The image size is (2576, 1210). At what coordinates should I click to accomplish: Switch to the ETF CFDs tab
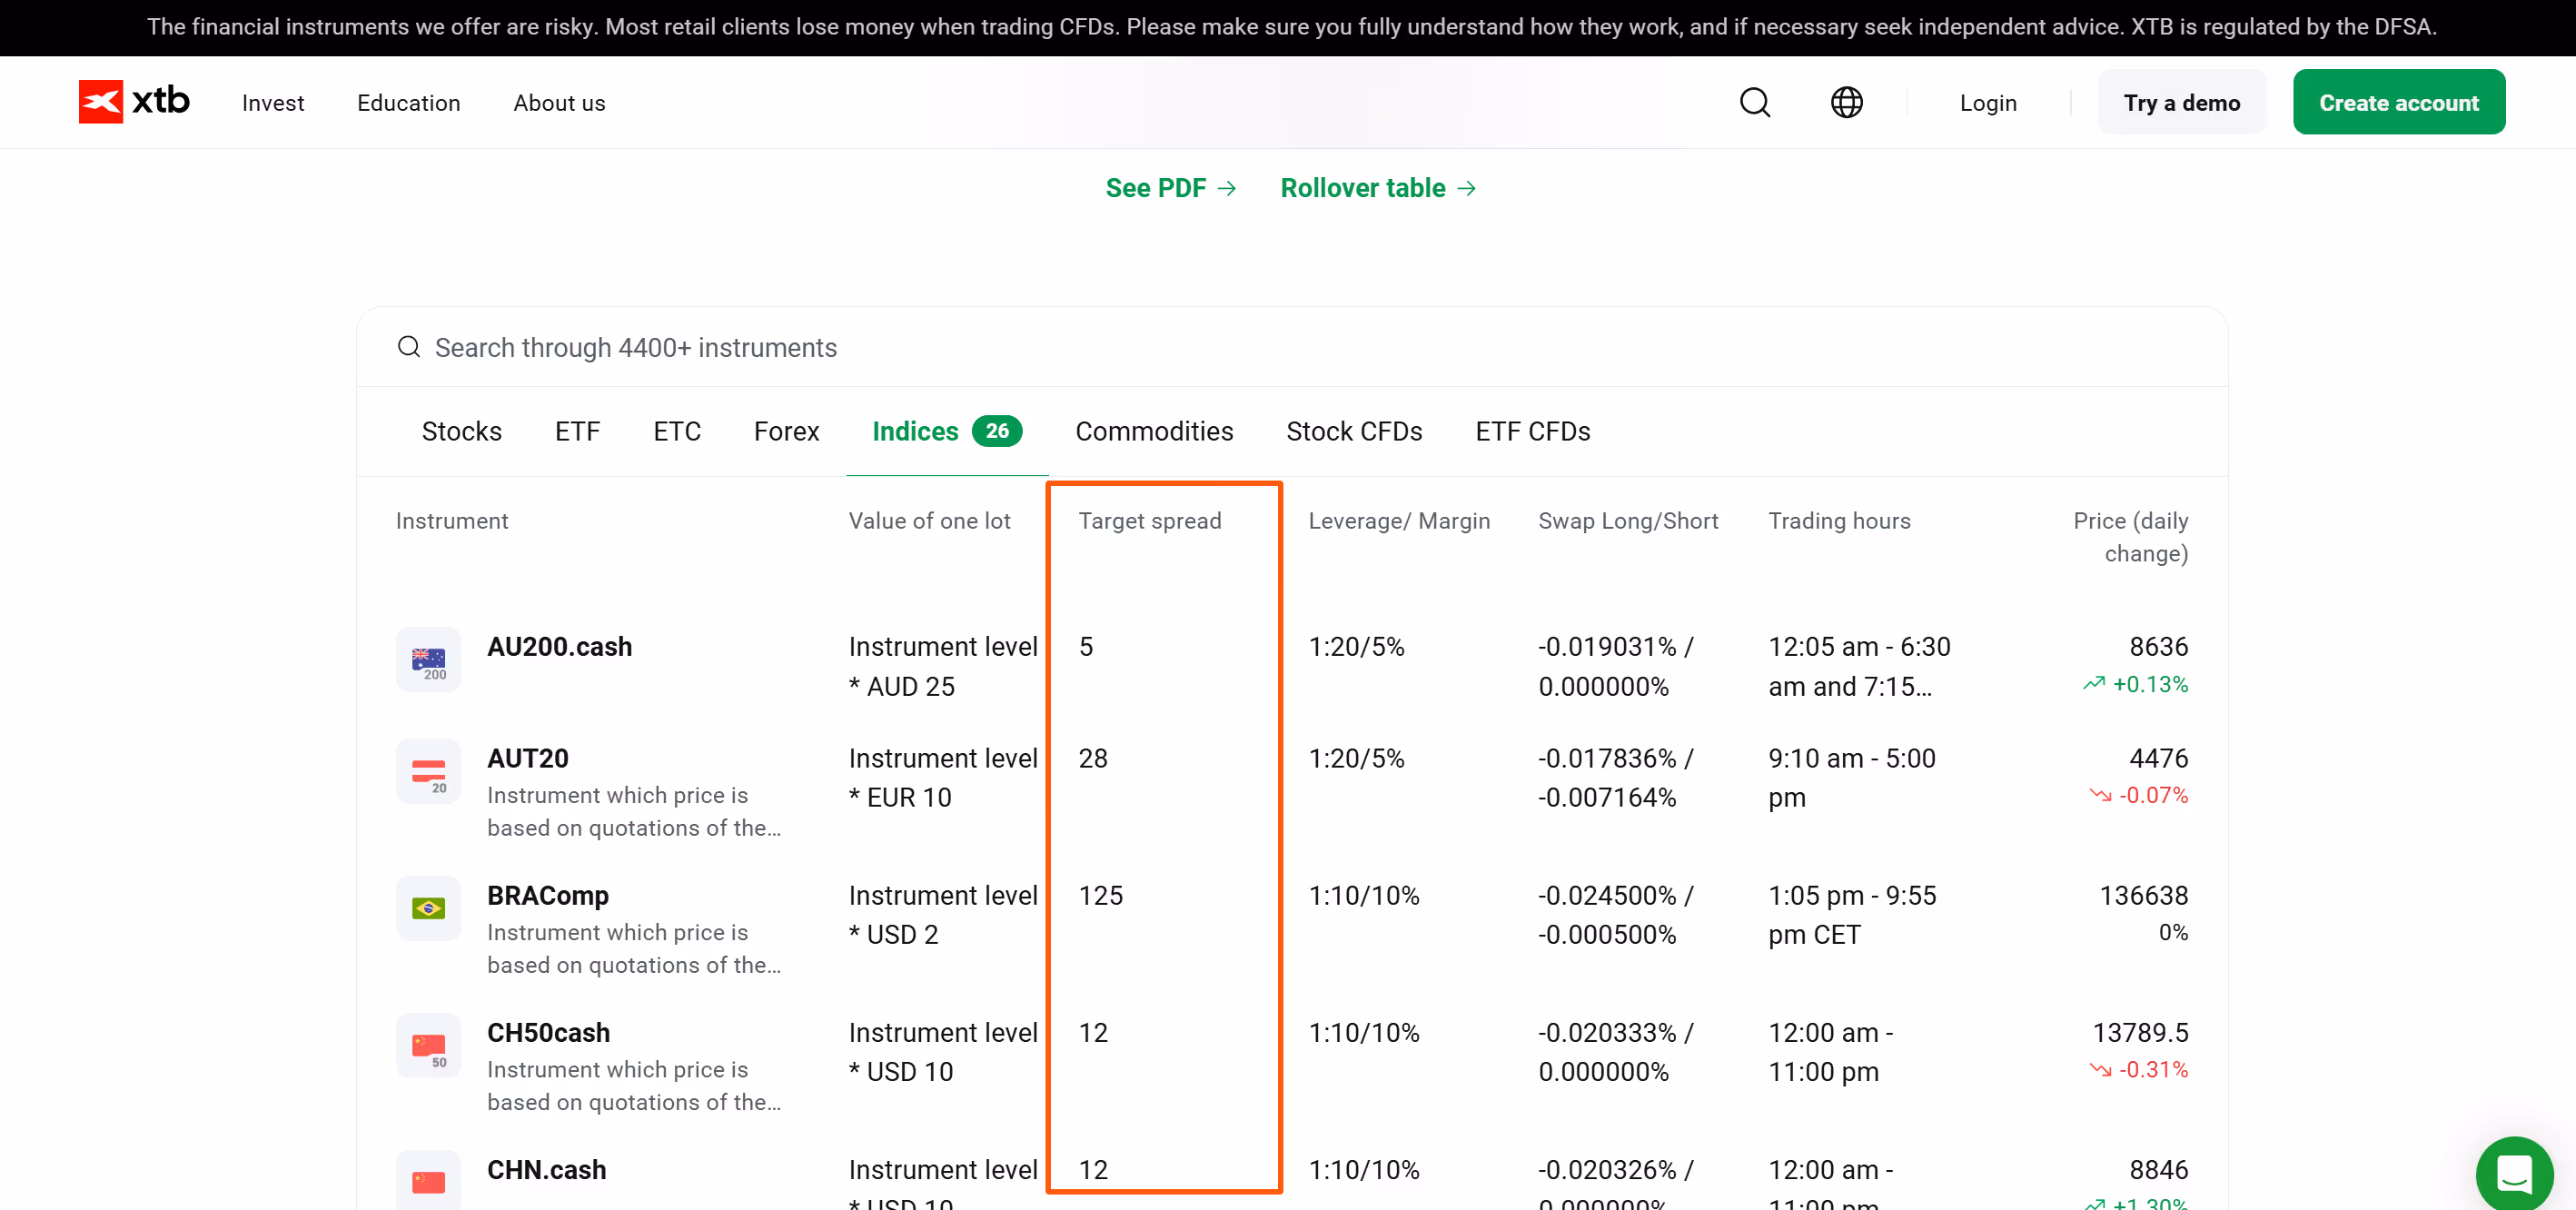(x=1532, y=431)
